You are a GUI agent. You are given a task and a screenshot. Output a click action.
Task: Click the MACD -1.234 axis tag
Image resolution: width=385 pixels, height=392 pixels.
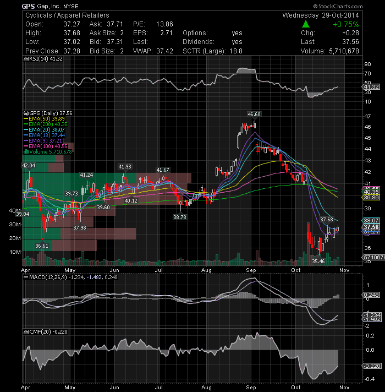click(371, 315)
